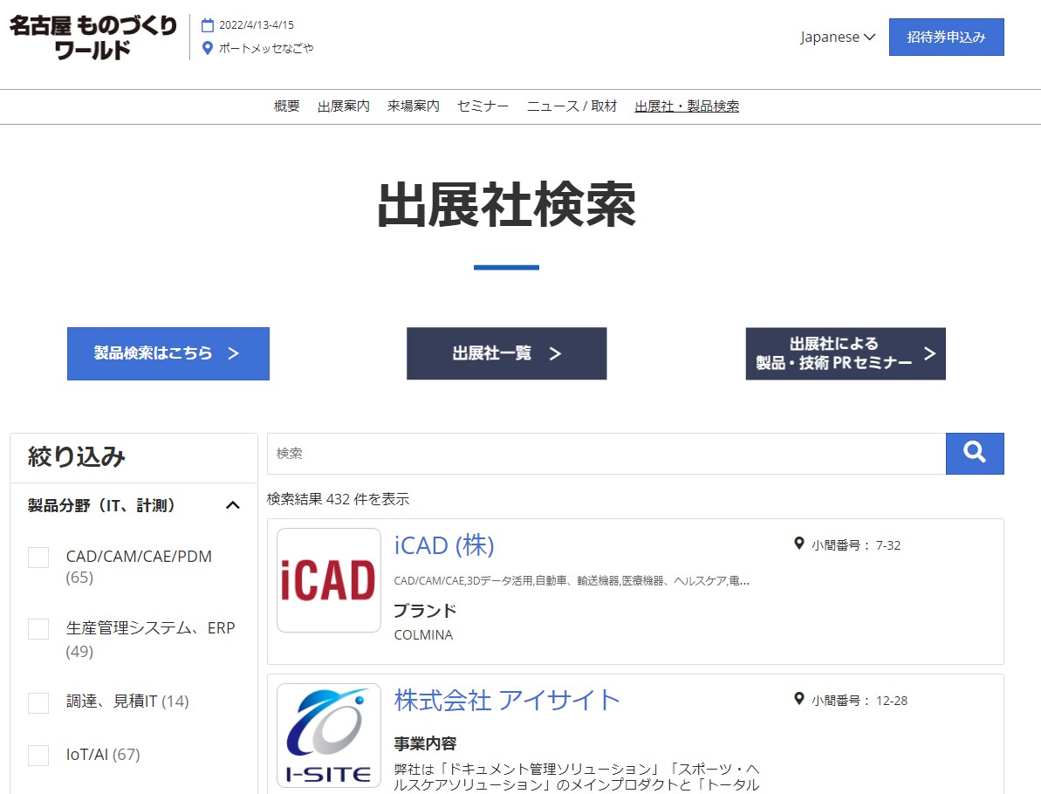Click the 事業内容 label under アイサイト
Screen dimensions: 1041x794
pos(425,743)
